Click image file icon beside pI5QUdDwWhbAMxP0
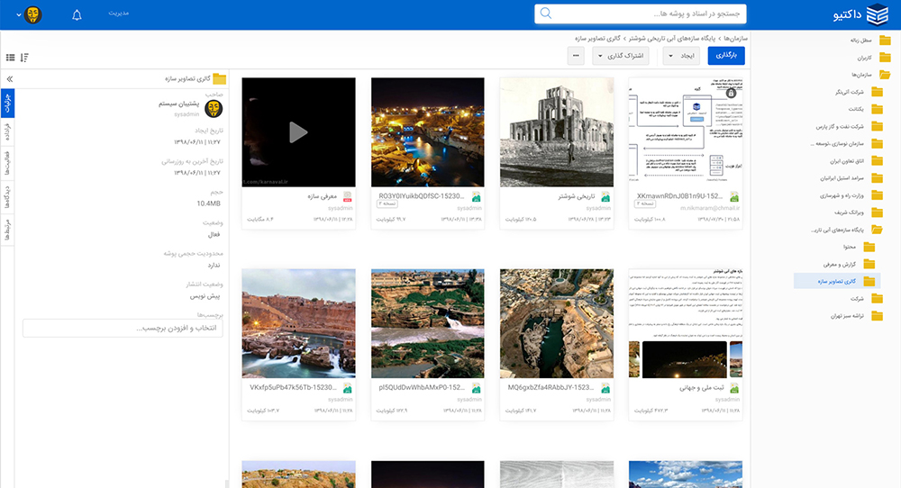This screenshot has height=488, width=901. [x=477, y=389]
